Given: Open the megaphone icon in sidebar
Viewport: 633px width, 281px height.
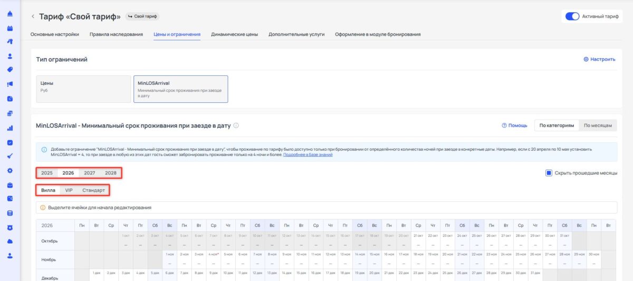Looking at the screenshot, I should click(10, 84).
